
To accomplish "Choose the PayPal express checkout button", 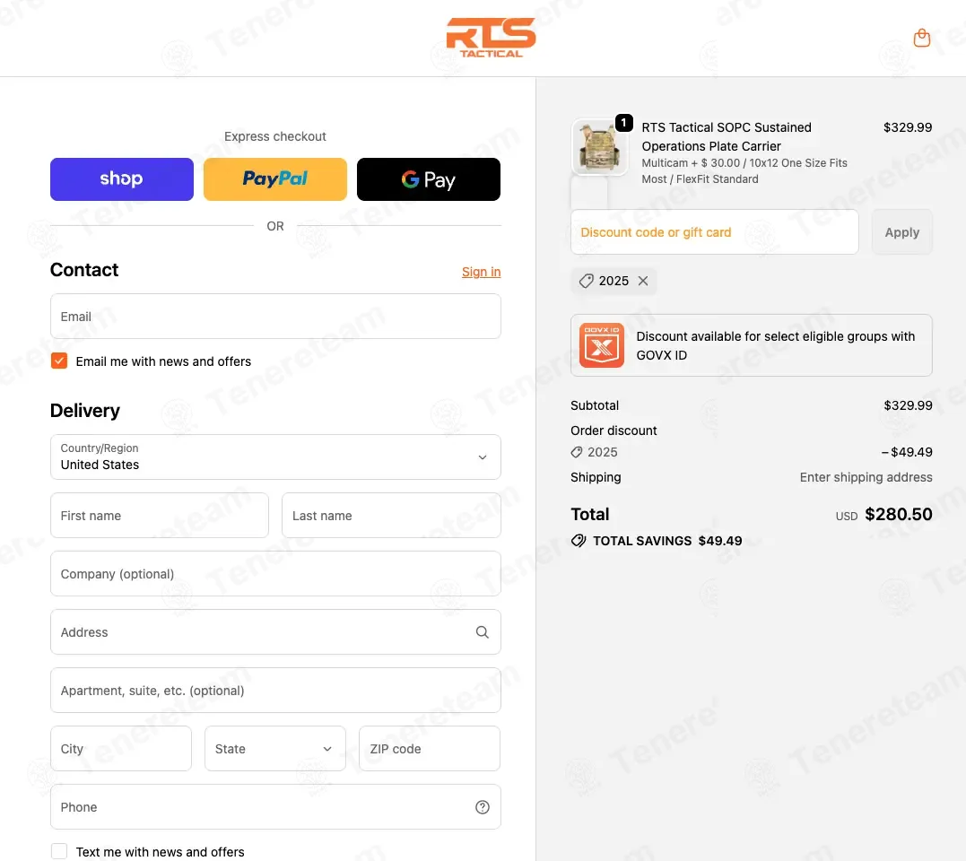I will tap(275, 179).
